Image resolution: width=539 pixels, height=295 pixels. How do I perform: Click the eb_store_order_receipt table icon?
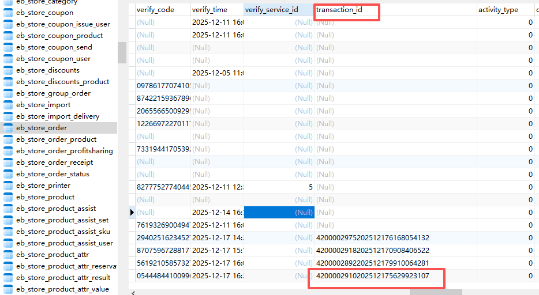(8, 162)
